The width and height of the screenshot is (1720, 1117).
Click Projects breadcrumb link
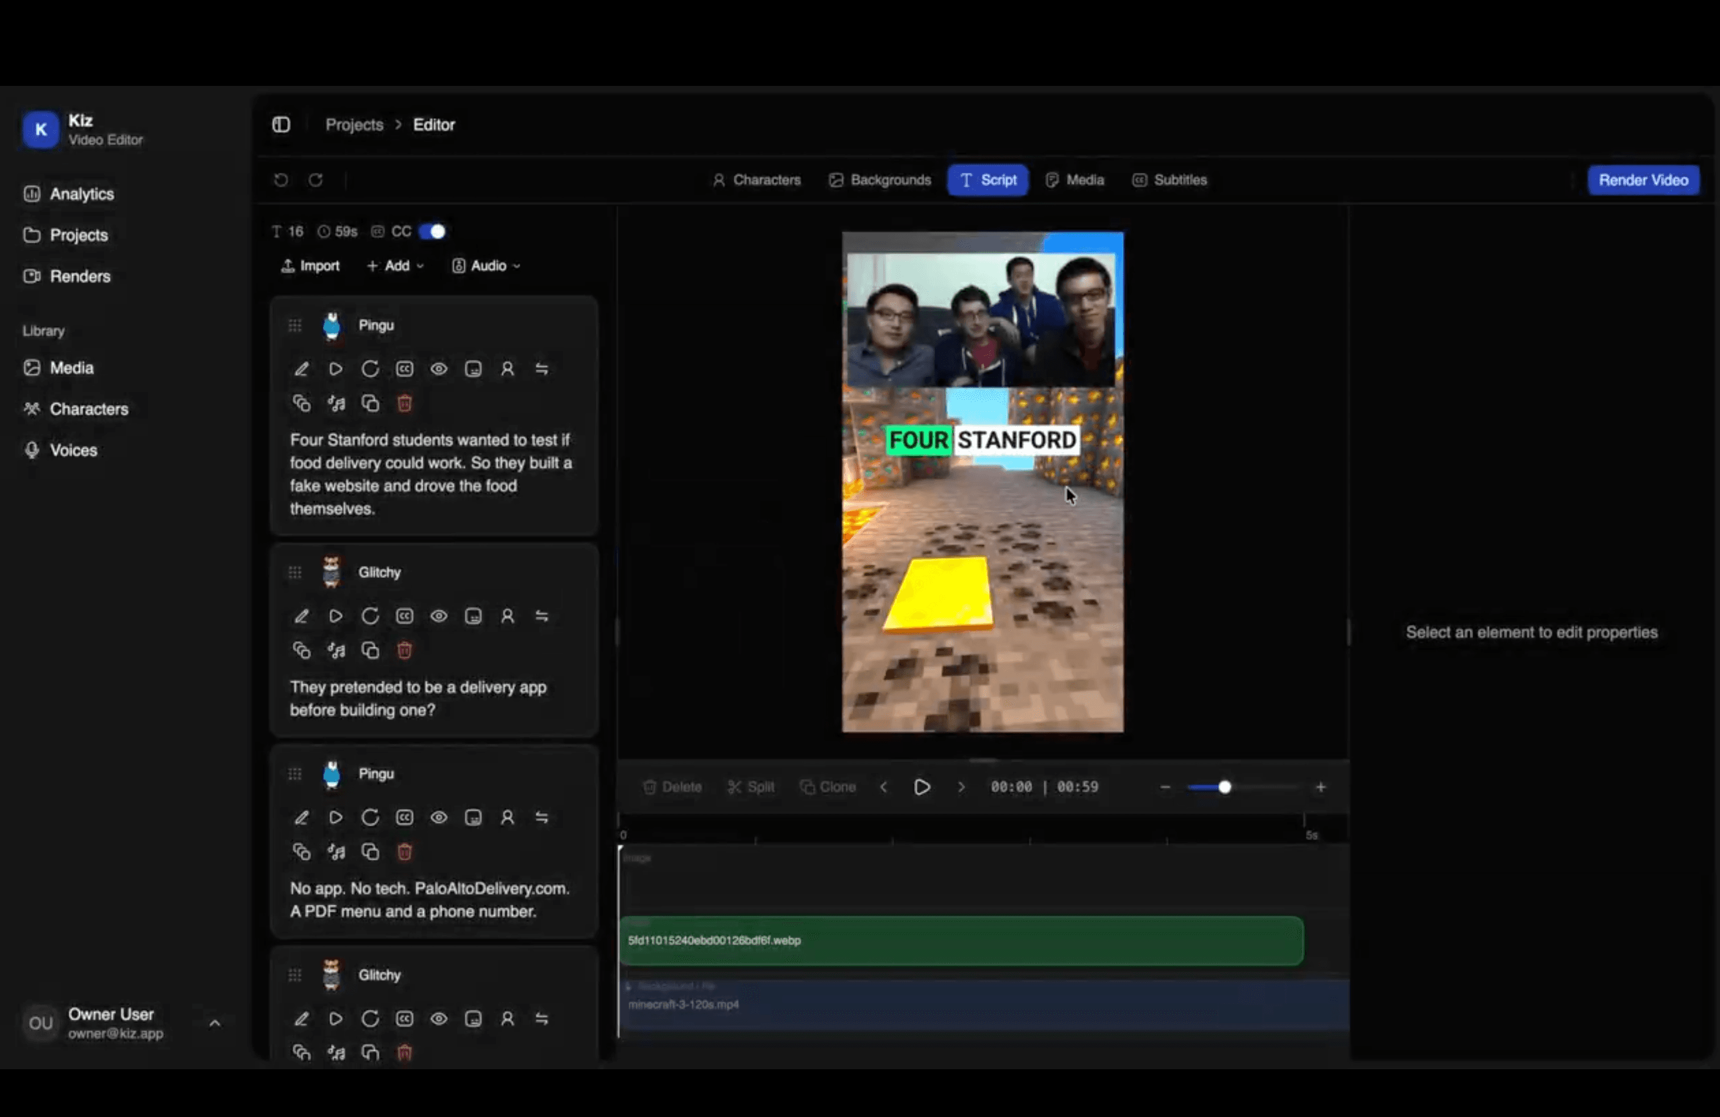pyautogui.click(x=354, y=125)
